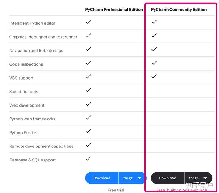The width and height of the screenshot is (219, 193).
Task: Click Professional checkmark for Python web frameworks
Action: pyautogui.click(x=88, y=117)
